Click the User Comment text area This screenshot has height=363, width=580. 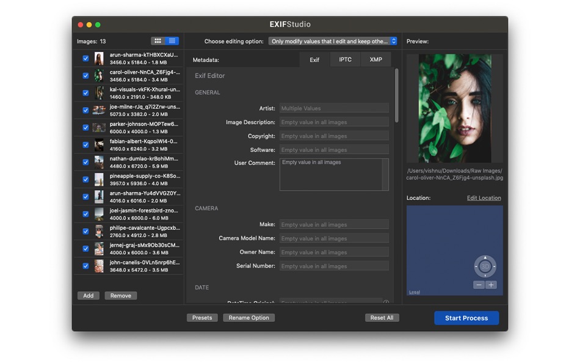click(331, 174)
